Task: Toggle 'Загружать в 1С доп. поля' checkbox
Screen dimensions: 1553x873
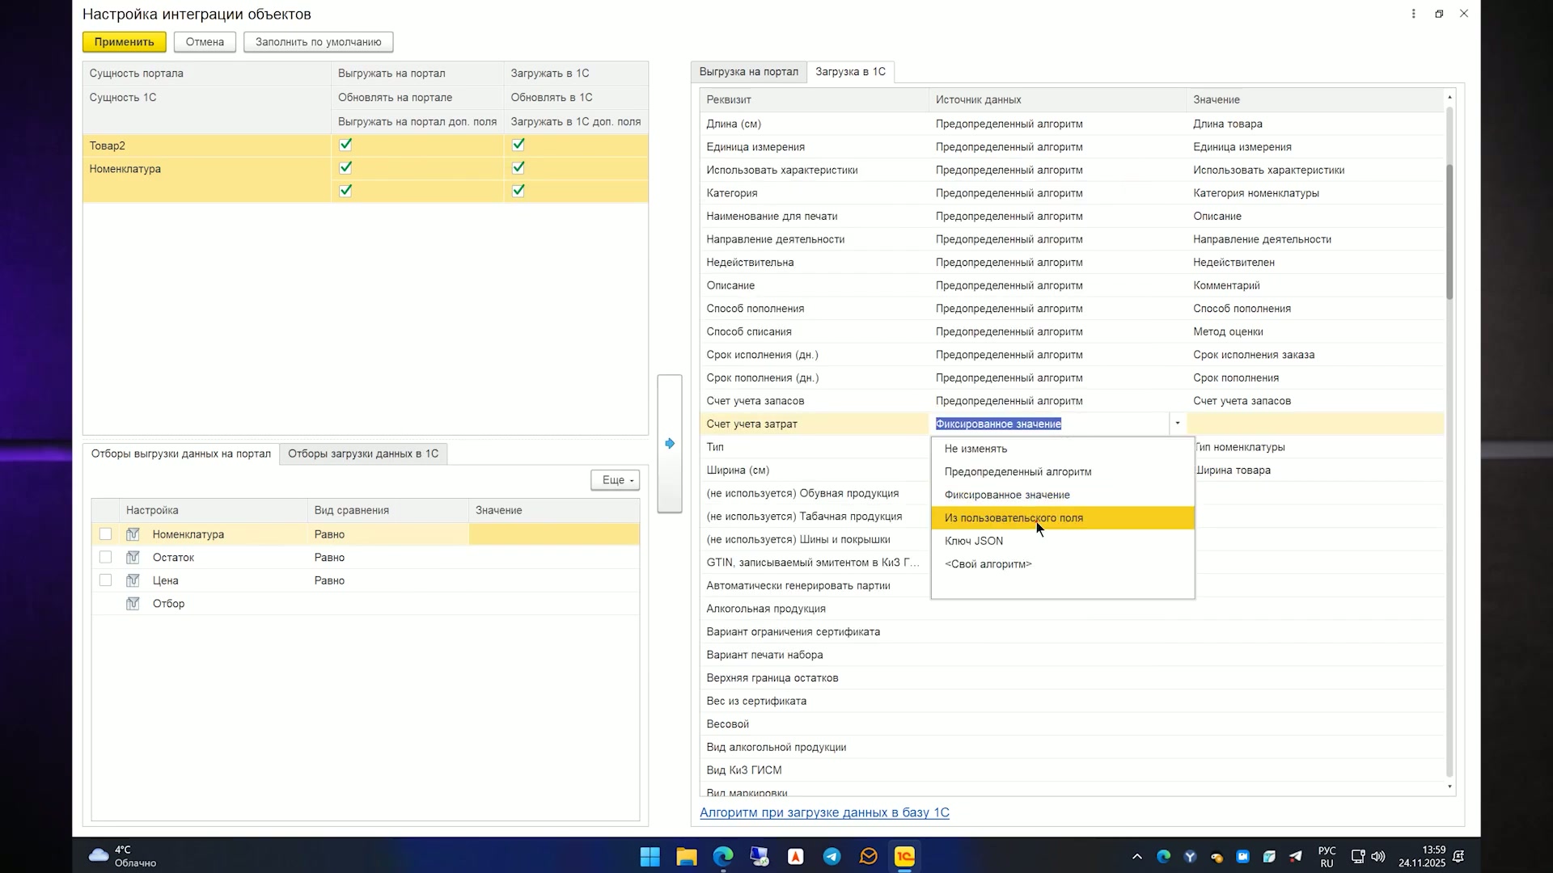Action: (x=518, y=191)
